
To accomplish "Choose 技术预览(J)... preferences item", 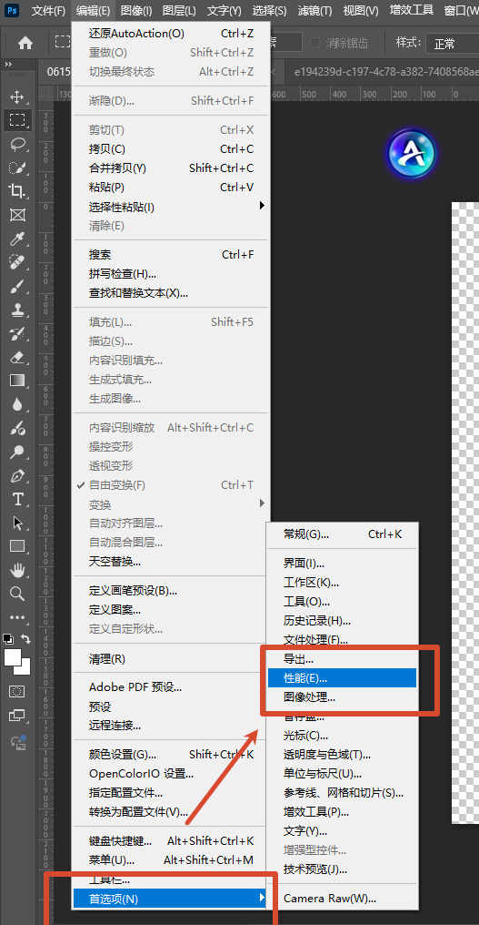I will tap(342, 869).
